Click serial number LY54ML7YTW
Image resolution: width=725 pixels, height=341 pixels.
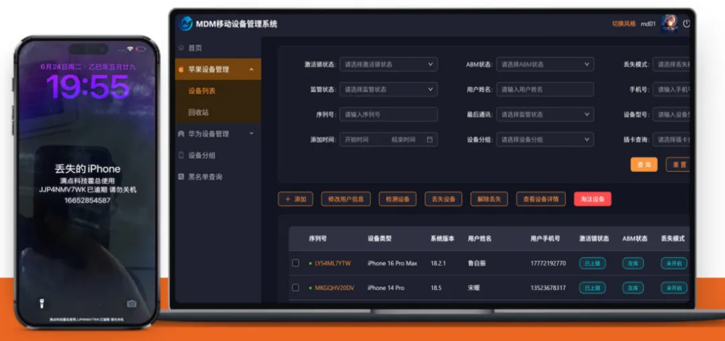pyautogui.click(x=333, y=263)
